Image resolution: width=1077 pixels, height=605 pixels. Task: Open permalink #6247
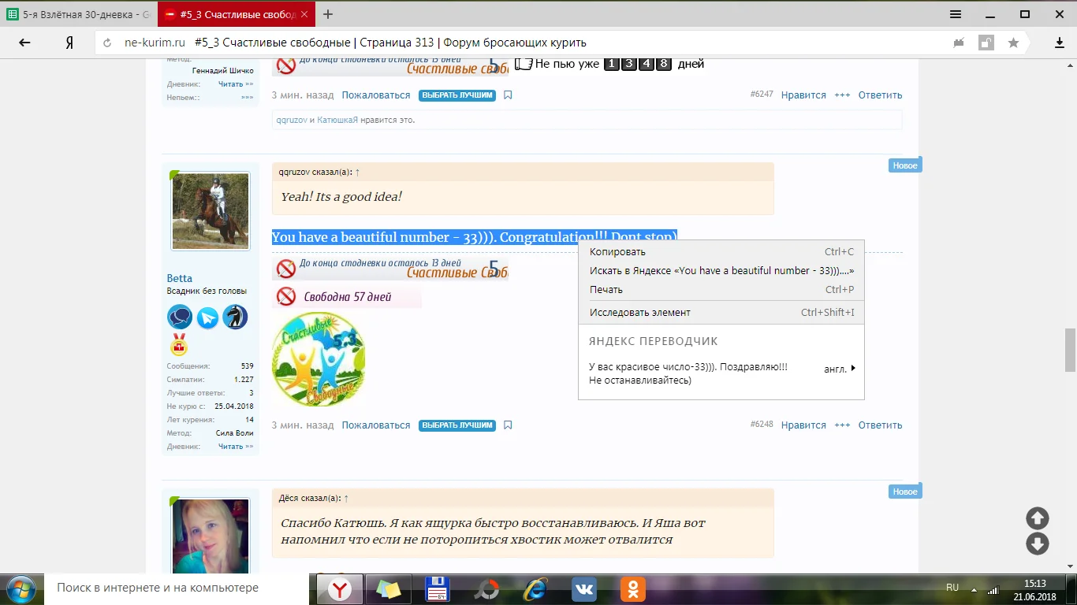(x=762, y=95)
